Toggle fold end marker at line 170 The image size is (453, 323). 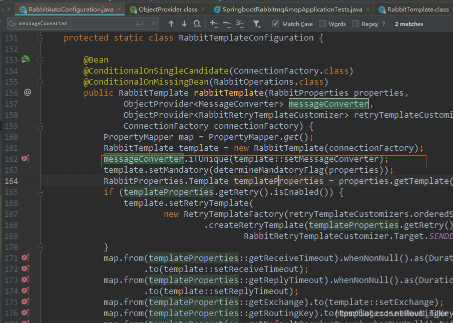coord(40,247)
